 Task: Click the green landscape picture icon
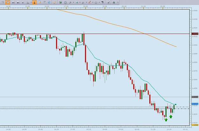60,2
